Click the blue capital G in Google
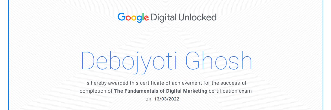 tap(121, 17)
